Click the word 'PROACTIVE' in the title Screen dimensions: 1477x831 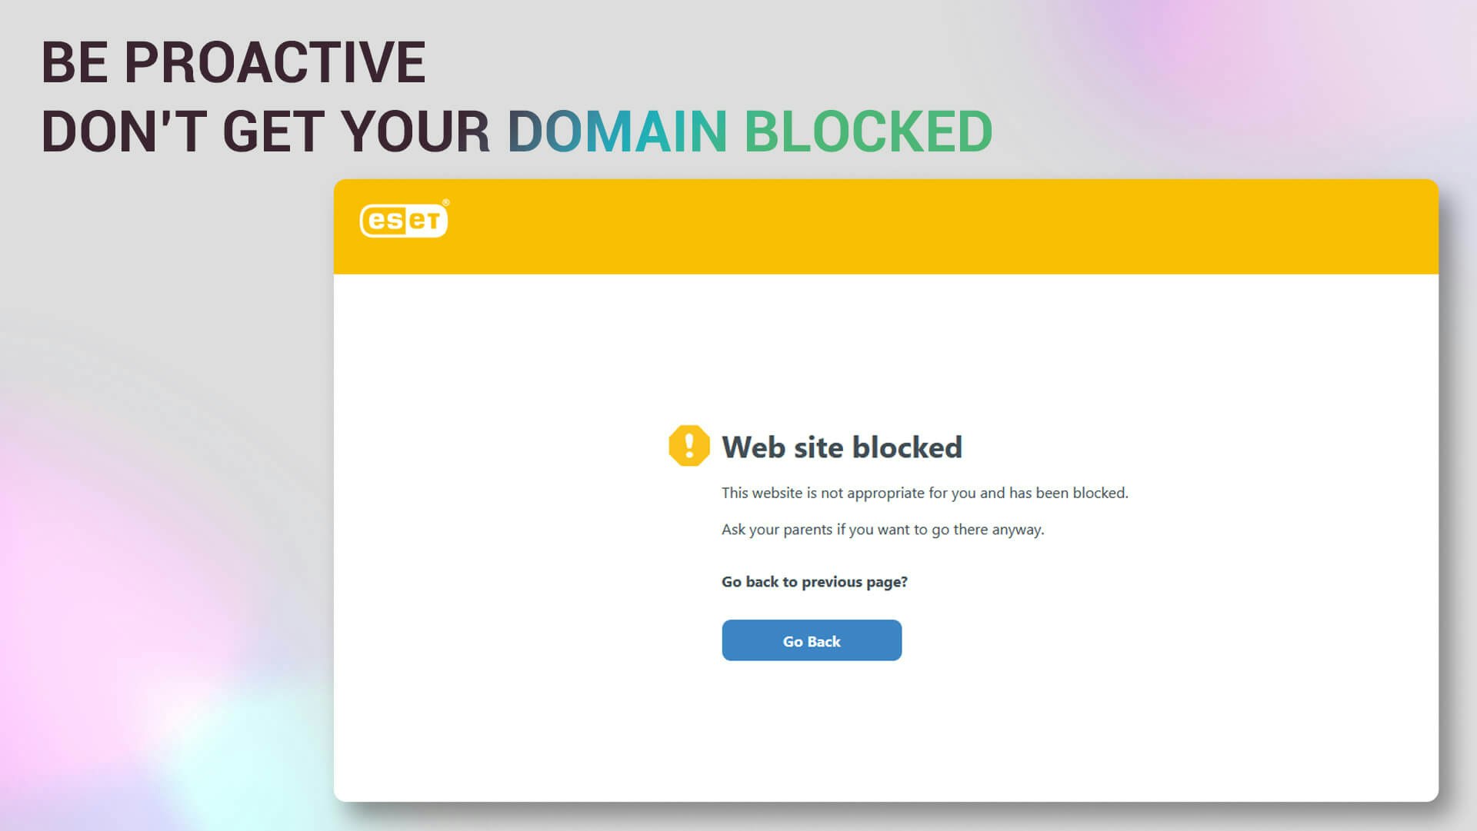(275, 62)
